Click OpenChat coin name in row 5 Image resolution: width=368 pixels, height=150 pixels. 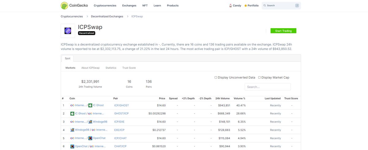(99, 138)
